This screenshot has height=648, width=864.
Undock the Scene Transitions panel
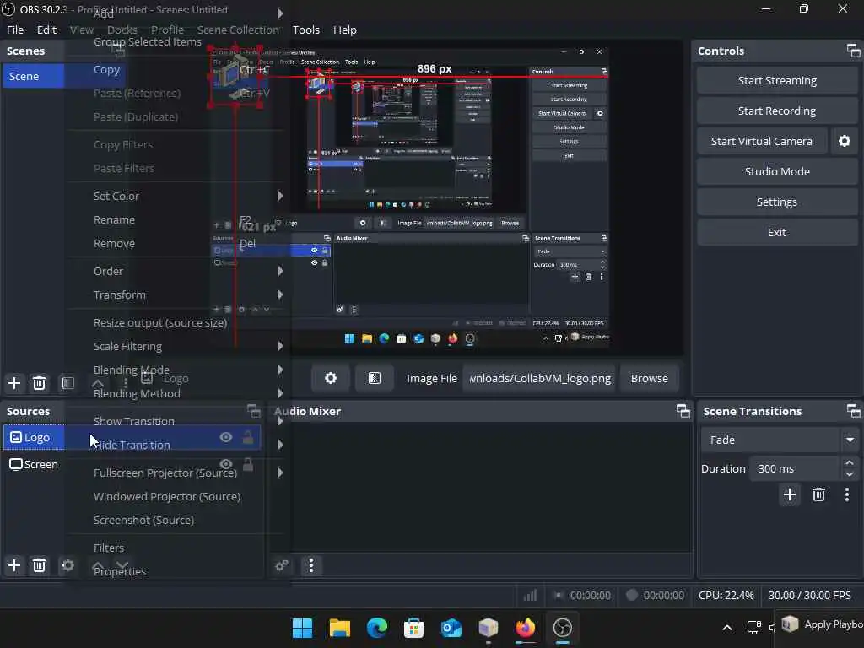click(853, 411)
